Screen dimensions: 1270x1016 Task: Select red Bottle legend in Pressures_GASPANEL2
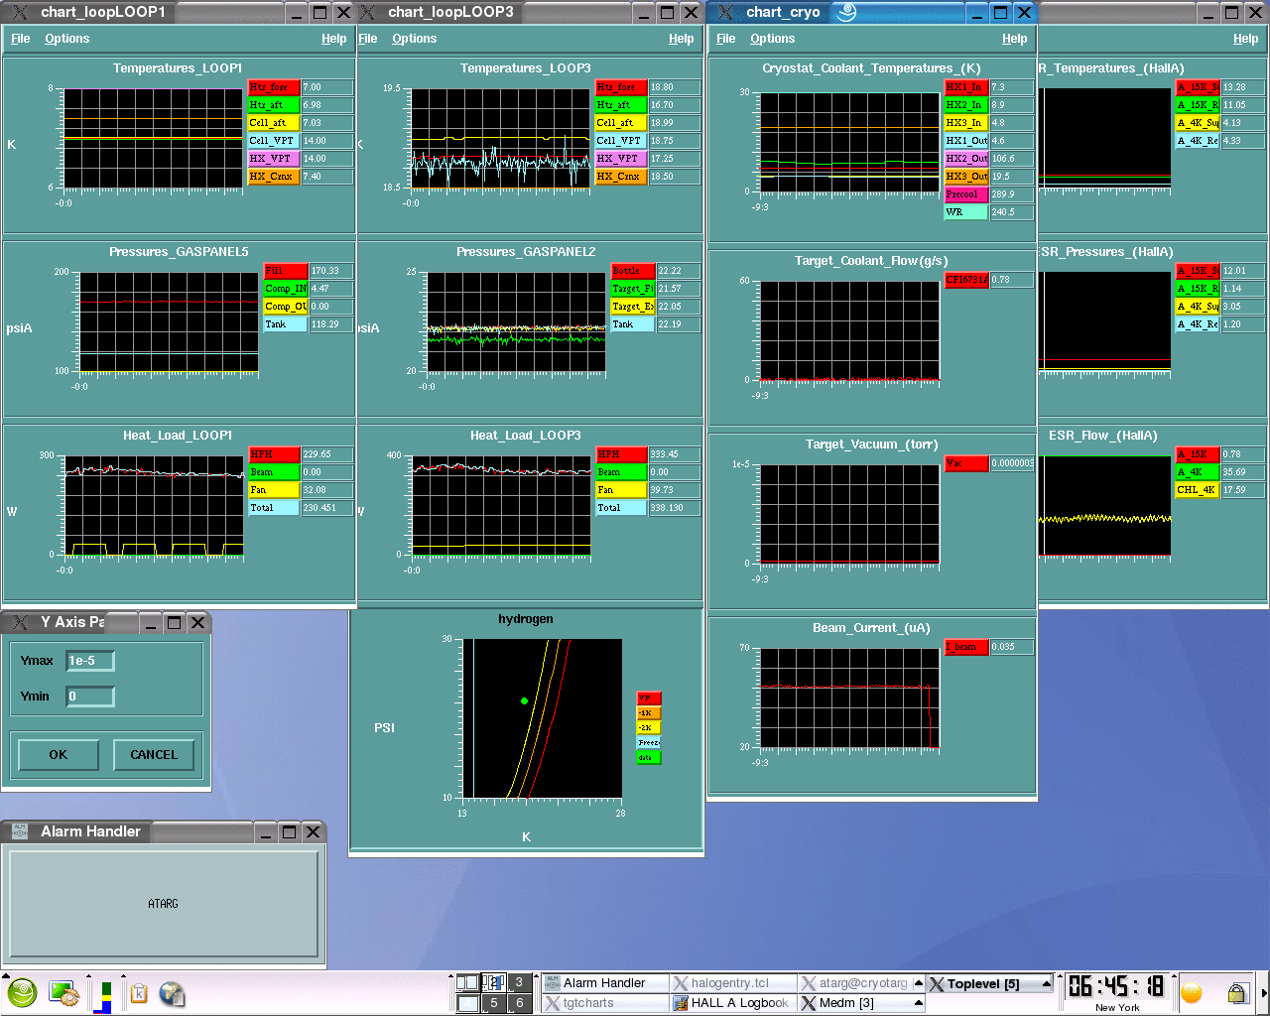tap(632, 271)
